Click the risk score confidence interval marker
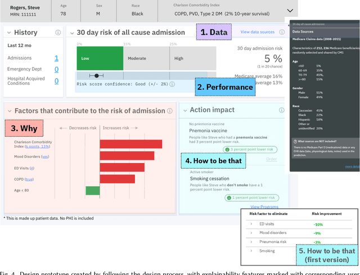 pos(97,75)
